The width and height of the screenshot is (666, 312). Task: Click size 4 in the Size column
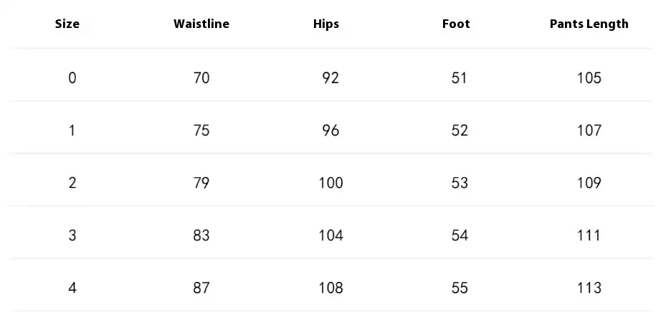(72, 288)
